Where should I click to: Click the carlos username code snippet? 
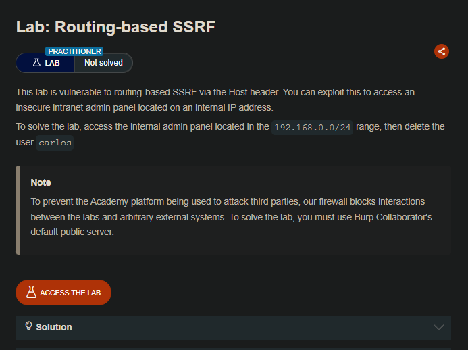tap(55, 143)
